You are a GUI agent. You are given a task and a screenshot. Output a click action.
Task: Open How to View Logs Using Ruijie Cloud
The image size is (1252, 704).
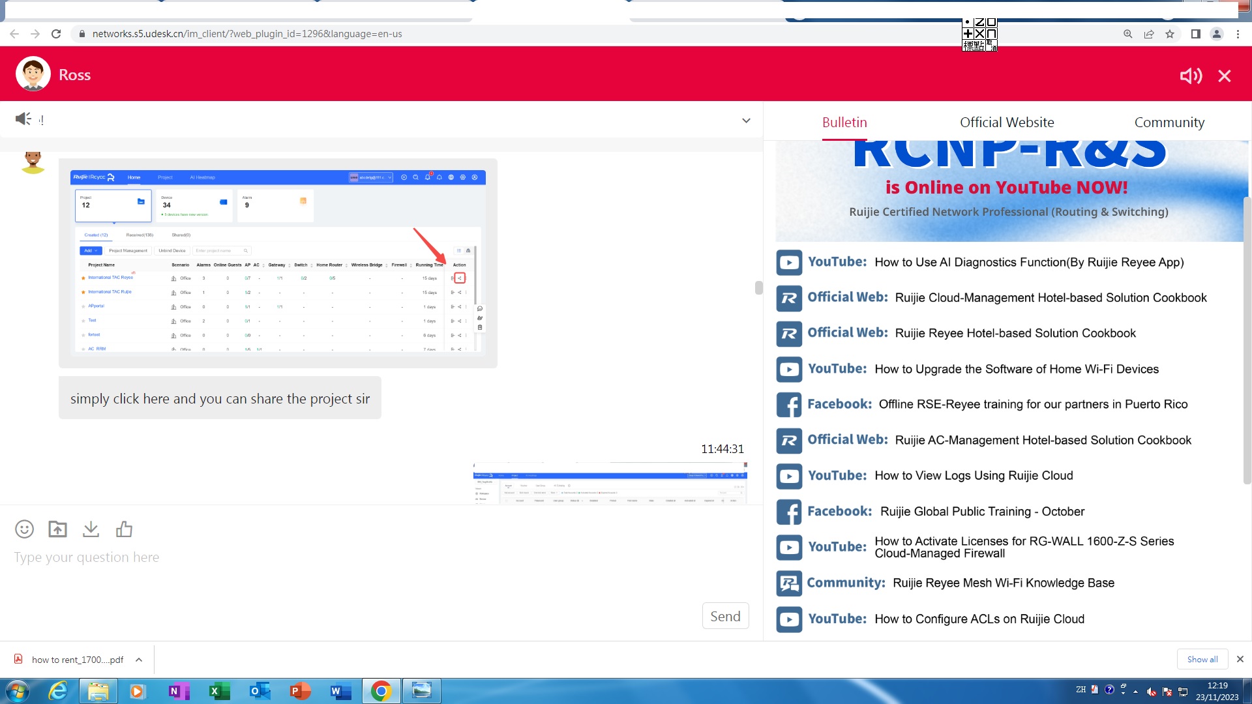(973, 476)
